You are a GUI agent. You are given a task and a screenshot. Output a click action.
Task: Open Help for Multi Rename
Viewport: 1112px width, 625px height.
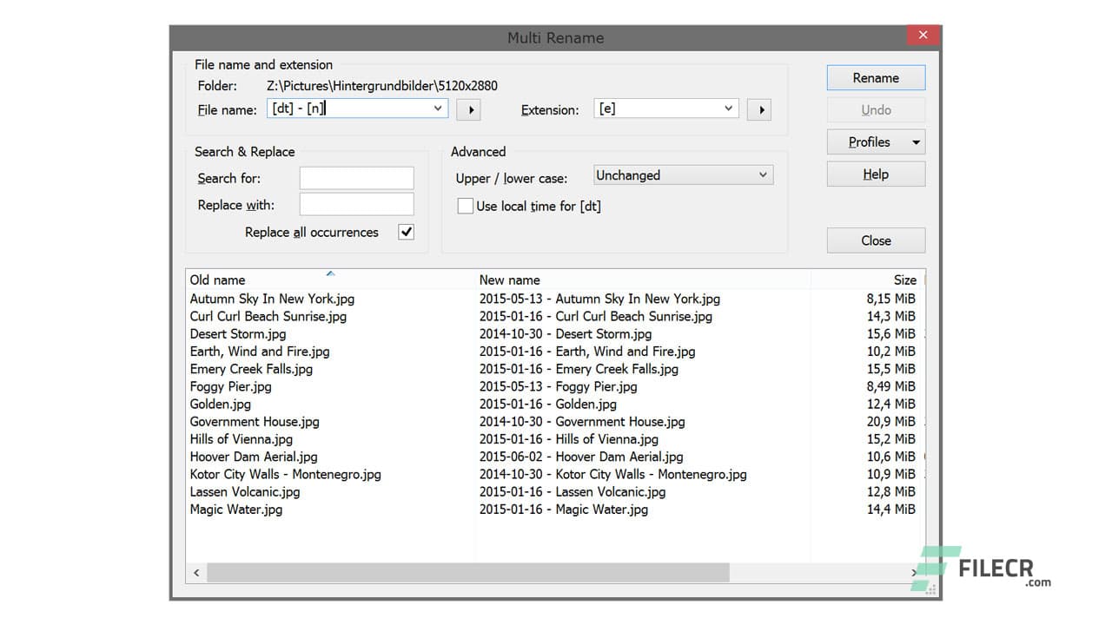pos(875,174)
